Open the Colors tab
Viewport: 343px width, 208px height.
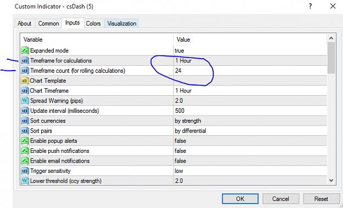93,24
